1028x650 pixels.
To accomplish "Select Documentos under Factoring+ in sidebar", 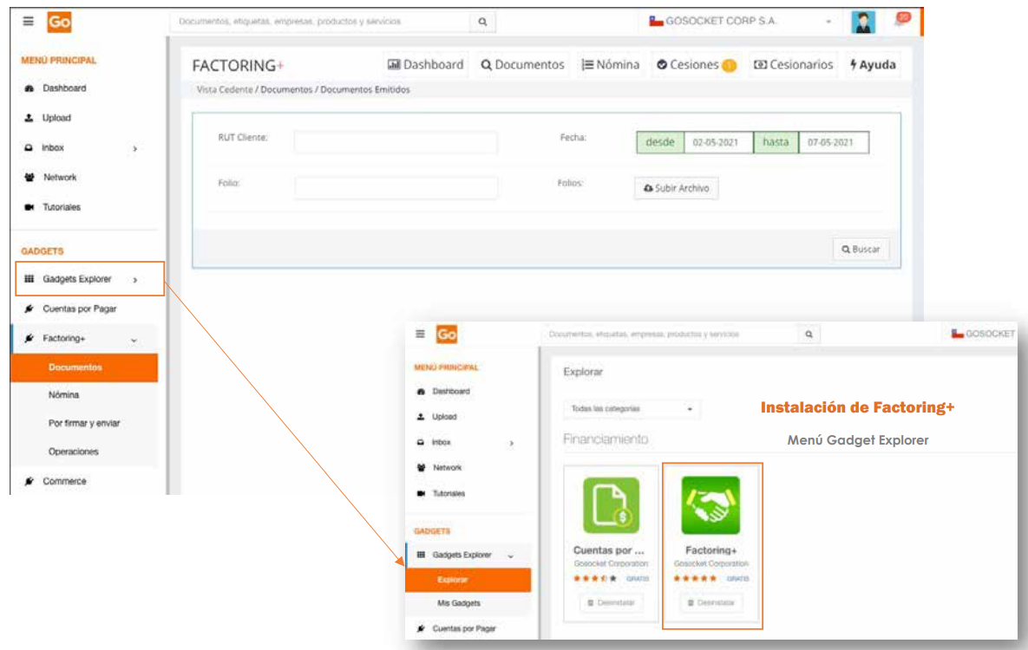I will click(84, 367).
